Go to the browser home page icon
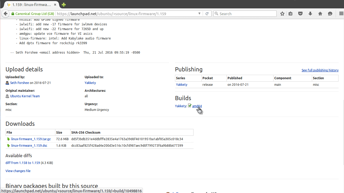The image size is (344, 193). click(x=320, y=14)
